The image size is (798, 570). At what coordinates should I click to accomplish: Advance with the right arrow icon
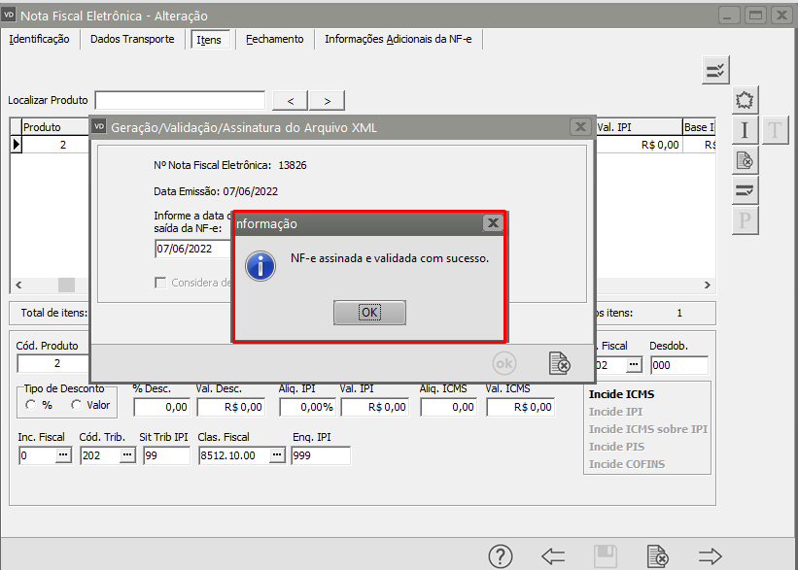[711, 556]
